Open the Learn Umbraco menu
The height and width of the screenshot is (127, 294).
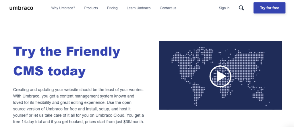(x=139, y=8)
